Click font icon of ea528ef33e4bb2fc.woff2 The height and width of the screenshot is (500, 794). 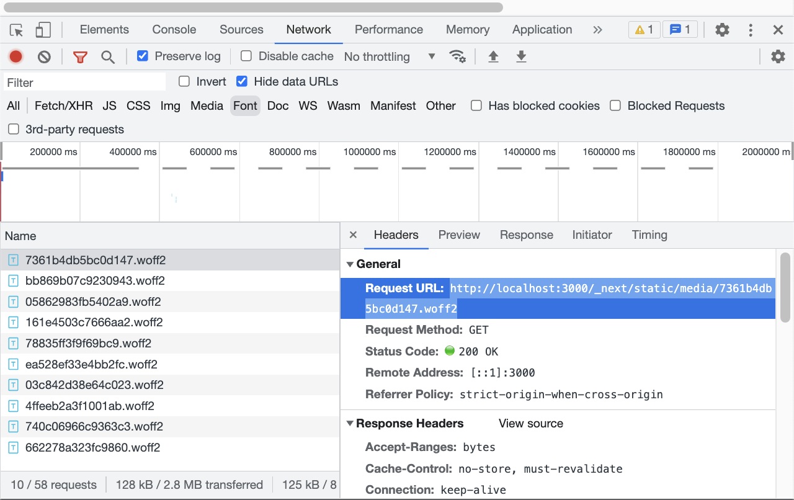pos(13,365)
